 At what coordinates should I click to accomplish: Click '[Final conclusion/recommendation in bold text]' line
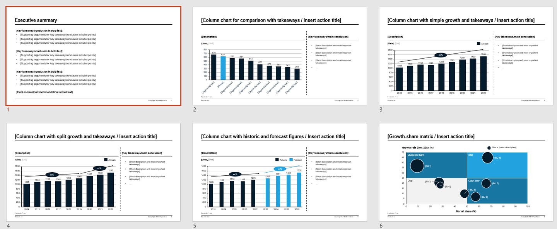click(44, 92)
